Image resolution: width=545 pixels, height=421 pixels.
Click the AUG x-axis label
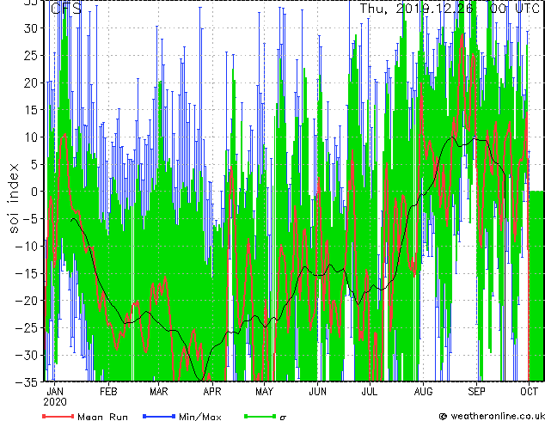pos(423,392)
